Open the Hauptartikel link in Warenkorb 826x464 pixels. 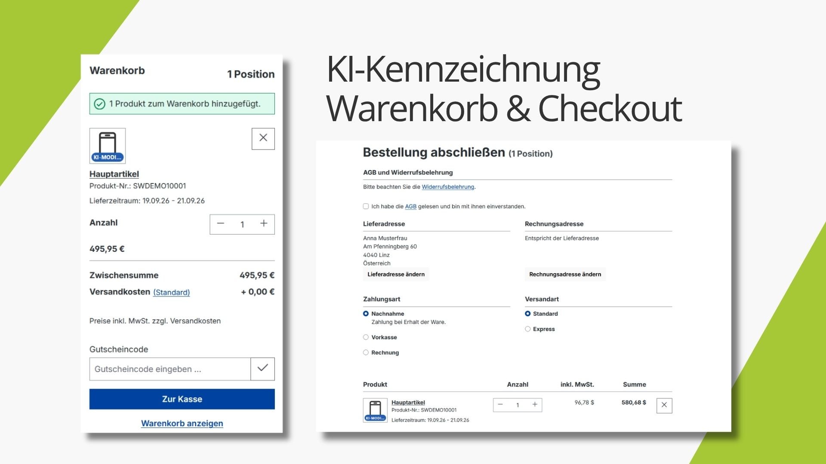114,174
